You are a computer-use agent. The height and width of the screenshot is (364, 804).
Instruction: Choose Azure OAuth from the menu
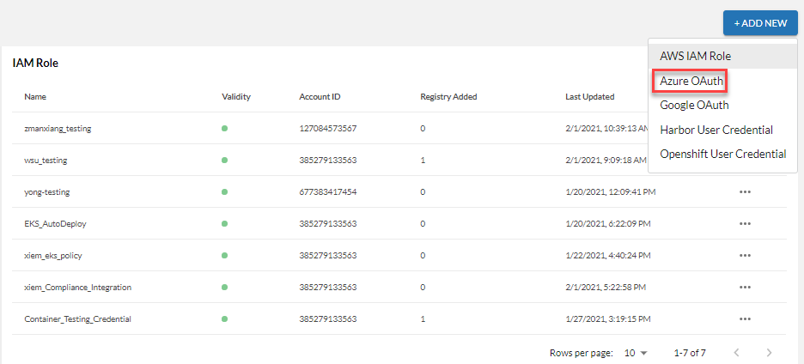point(692,81)
